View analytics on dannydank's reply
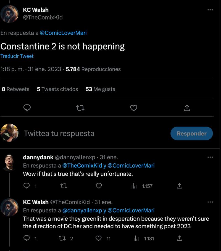 click(134, 186)
